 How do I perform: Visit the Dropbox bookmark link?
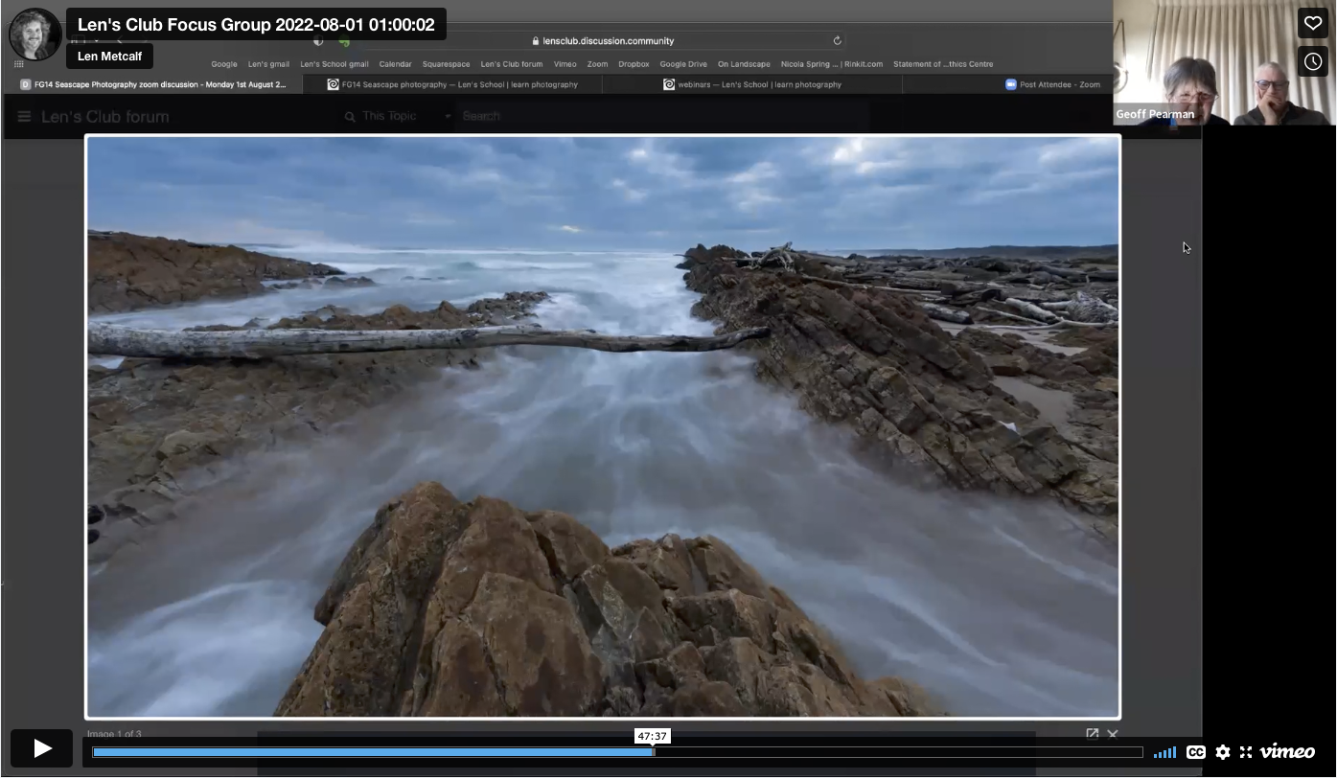633,64
